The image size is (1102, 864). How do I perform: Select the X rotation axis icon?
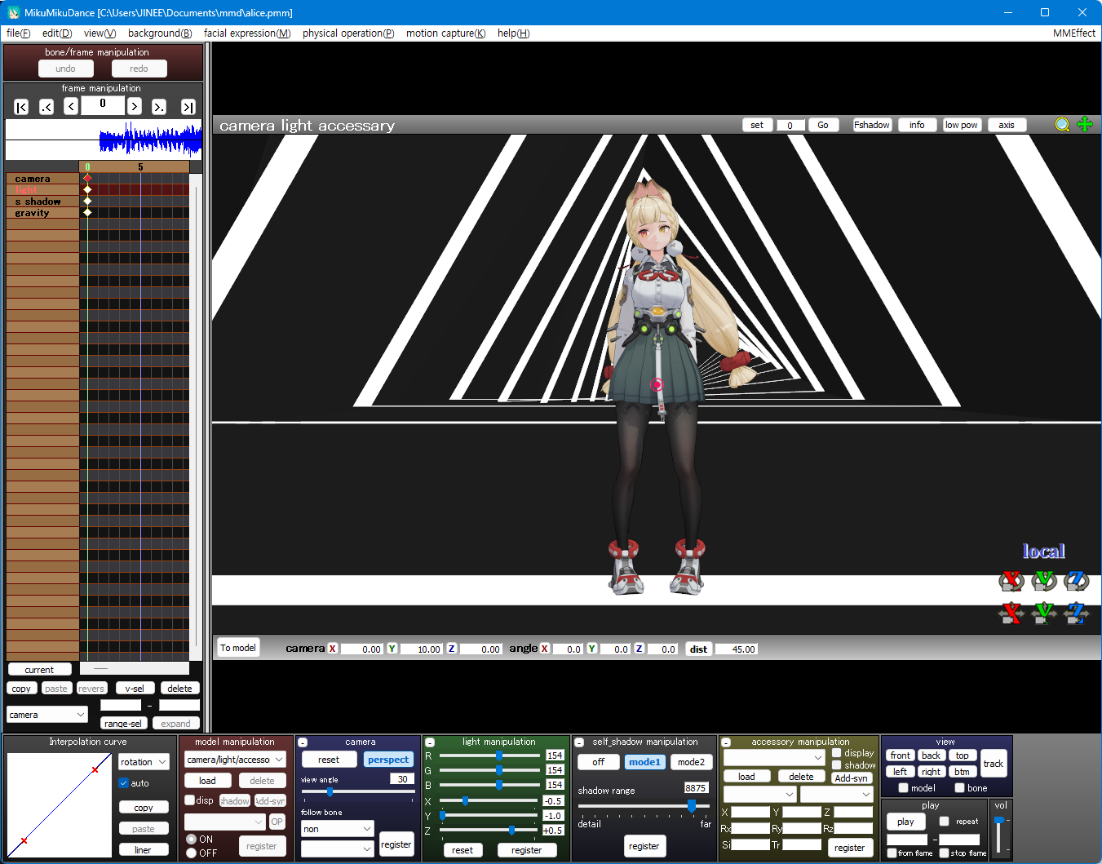[x=1011, y=580]
